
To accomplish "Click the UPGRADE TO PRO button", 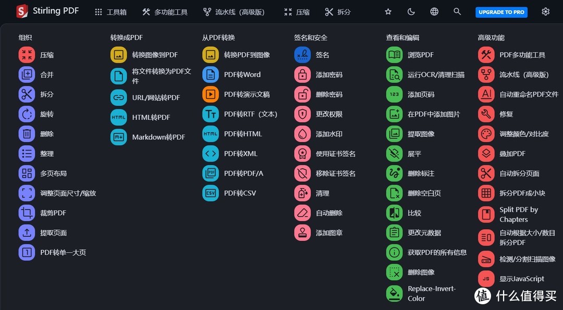I will [x=501, y=12].
